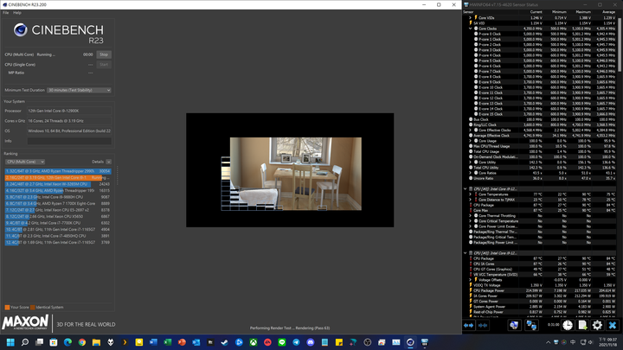The width and height of the screenshot is (623, 350).
Task: Select the running 12th Gen Intel Core i9 ranking row
Action: pyautogui.click(x=58, y=178)
